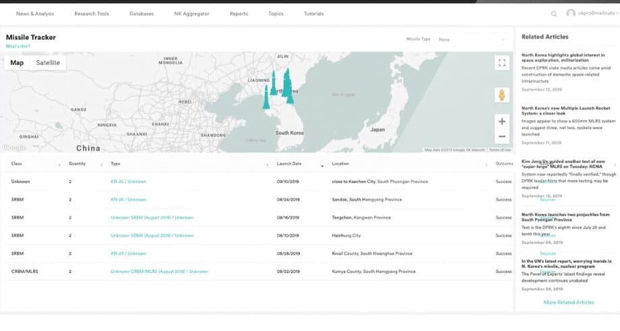620x331 pixels.
Task: Click the user avatar icon
Action: (571, 14)
